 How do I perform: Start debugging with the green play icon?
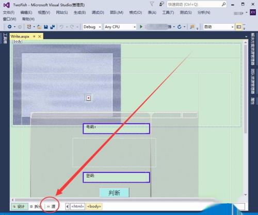141,27
